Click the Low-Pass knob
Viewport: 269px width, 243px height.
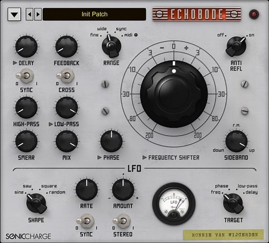67,108
